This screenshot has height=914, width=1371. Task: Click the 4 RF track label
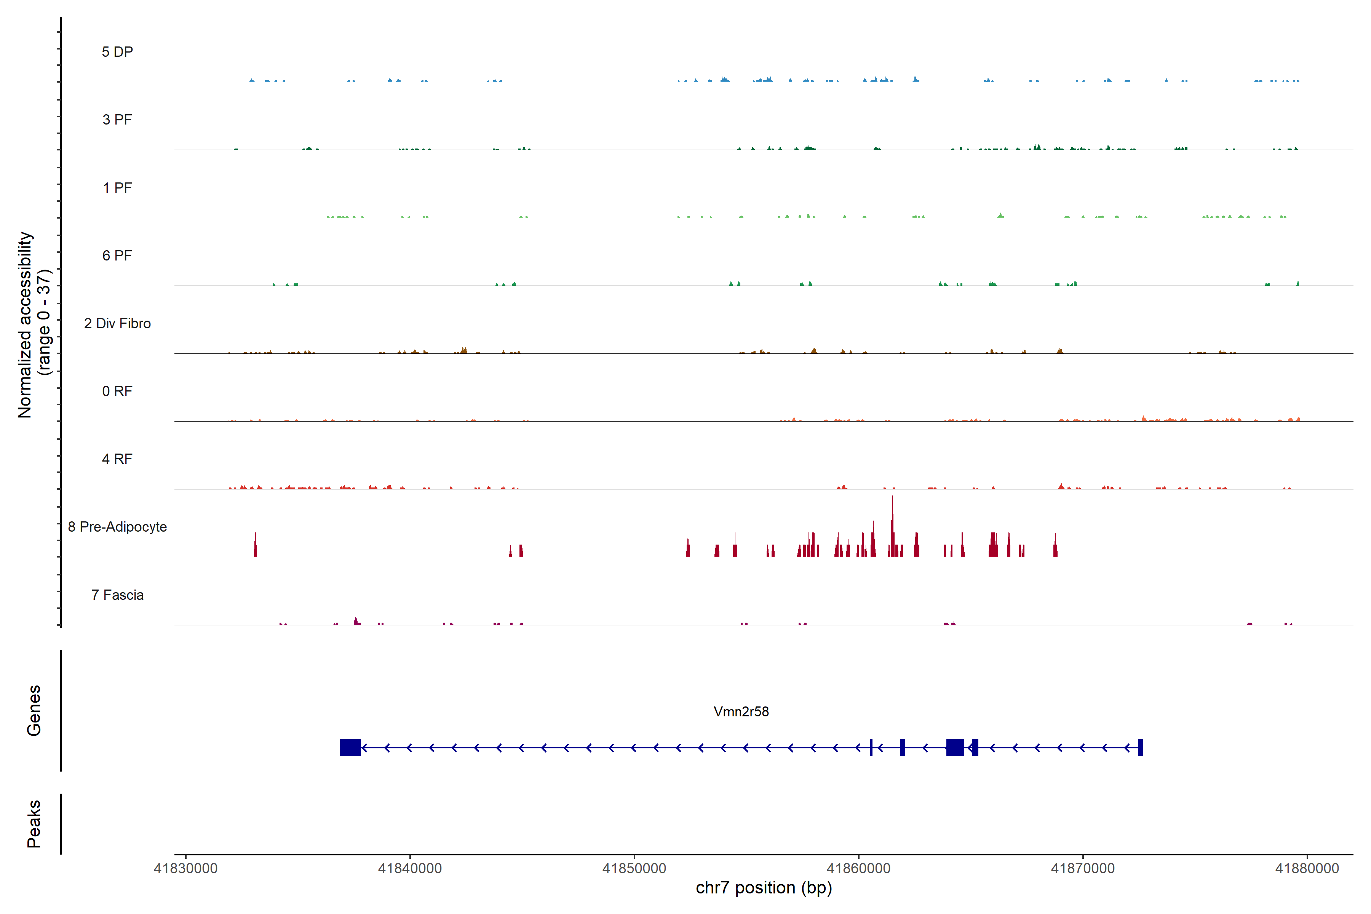[x=117, y=459]
